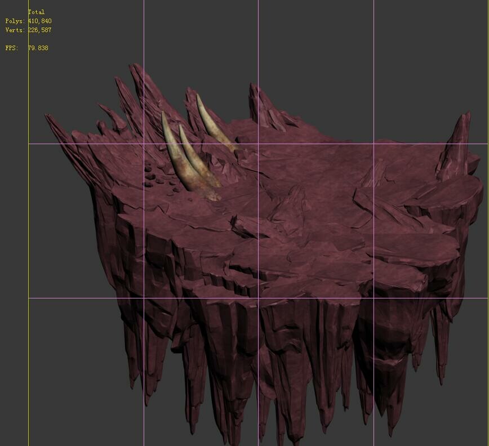Select the Verts: label
Screen dimensions: 489x446
[x=15, y=30]
